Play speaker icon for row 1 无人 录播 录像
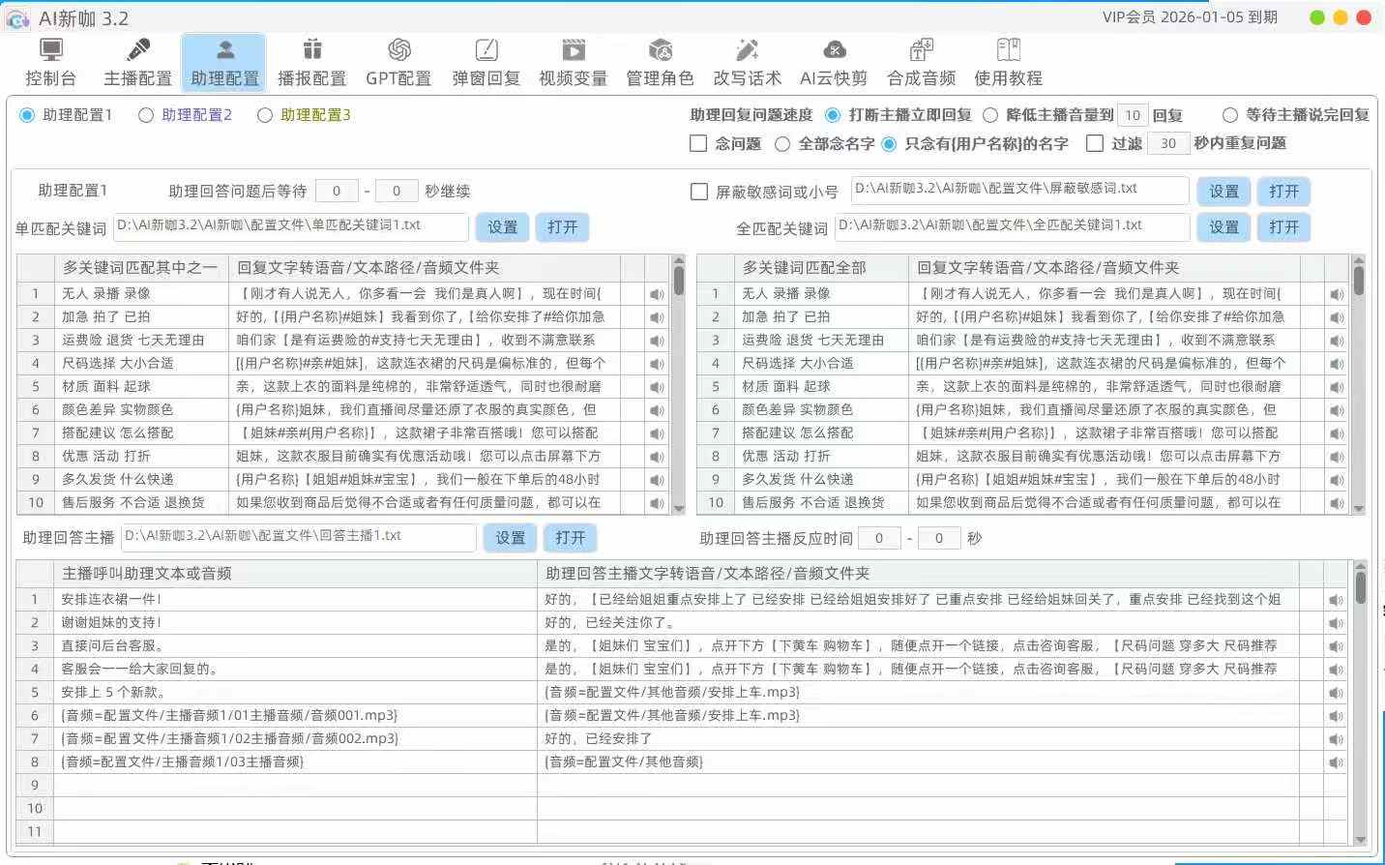This screenshot has height=865, width=1385. tap(658, 294)
